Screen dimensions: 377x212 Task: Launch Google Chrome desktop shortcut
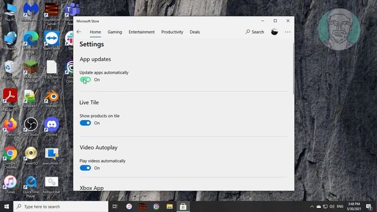pos(10,157)
